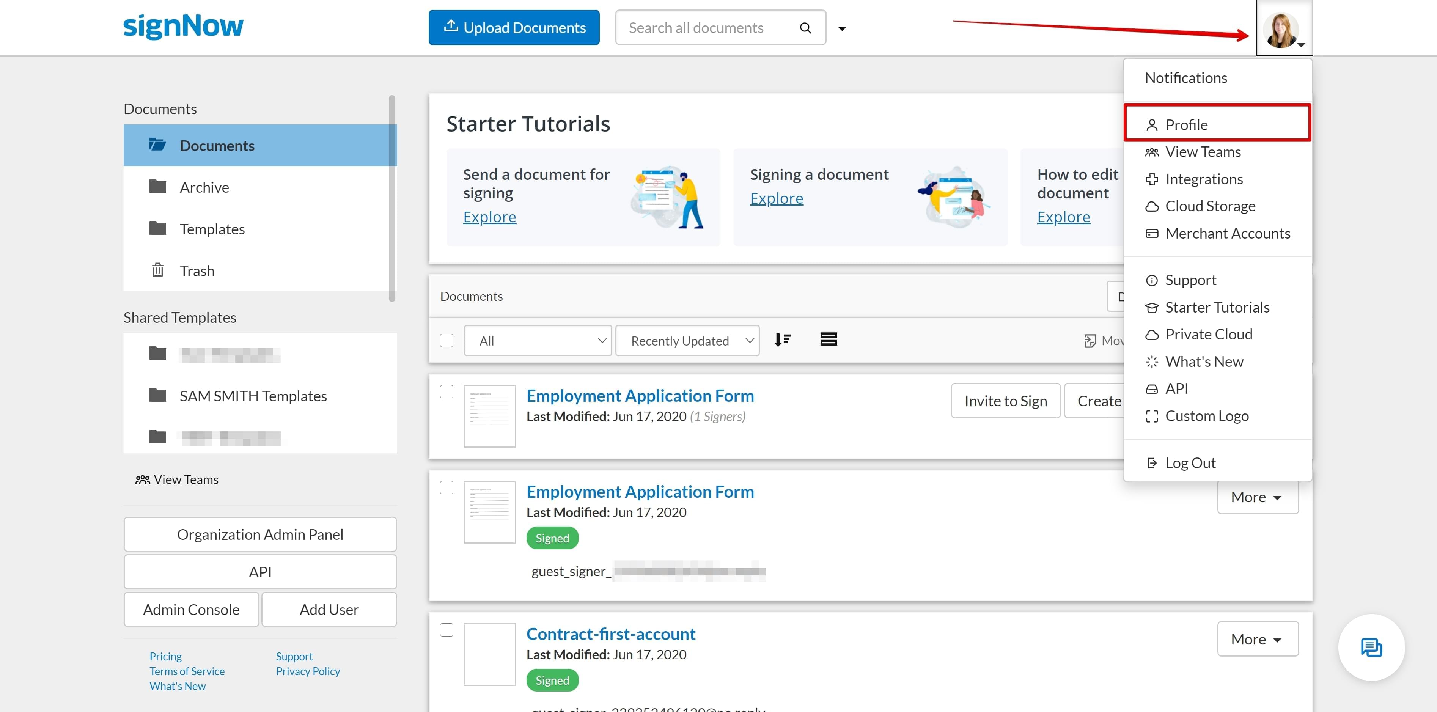The width and height of the screenshot is (1437, 712).
Task: Click the Archive folder icon
Action: click(x=158, y=186)
